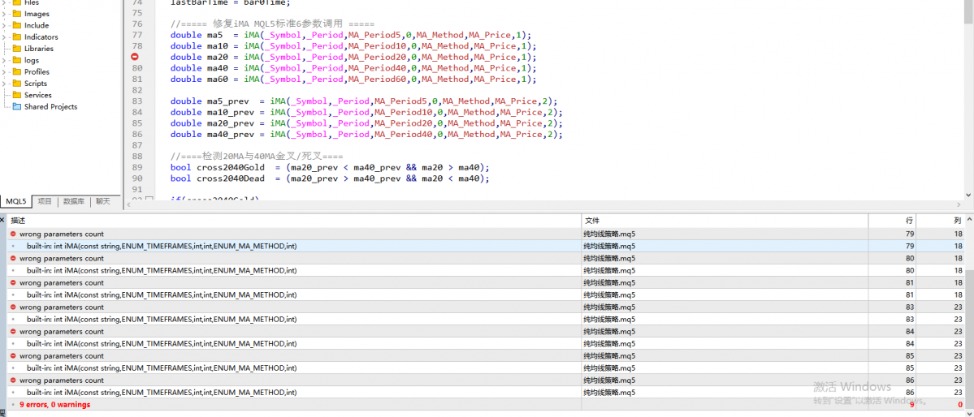Click the red error icon for line 80 error
Image resolution: width=974 pixels, height=417 pixels.
click(x=13, y=258)
